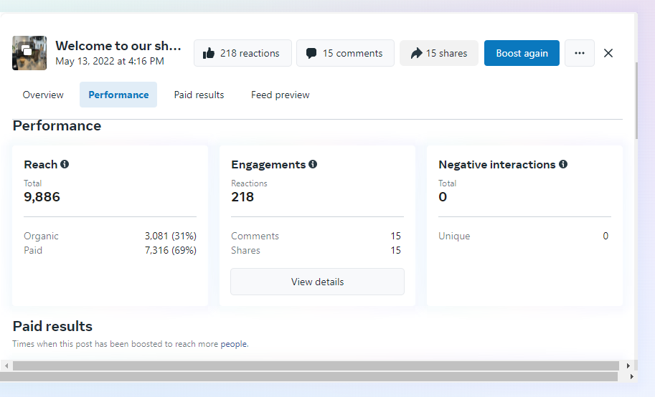The height and width of the screenshot is (397, 655).
Task: Click the Engagements info icon
Action: click(313, 164)
